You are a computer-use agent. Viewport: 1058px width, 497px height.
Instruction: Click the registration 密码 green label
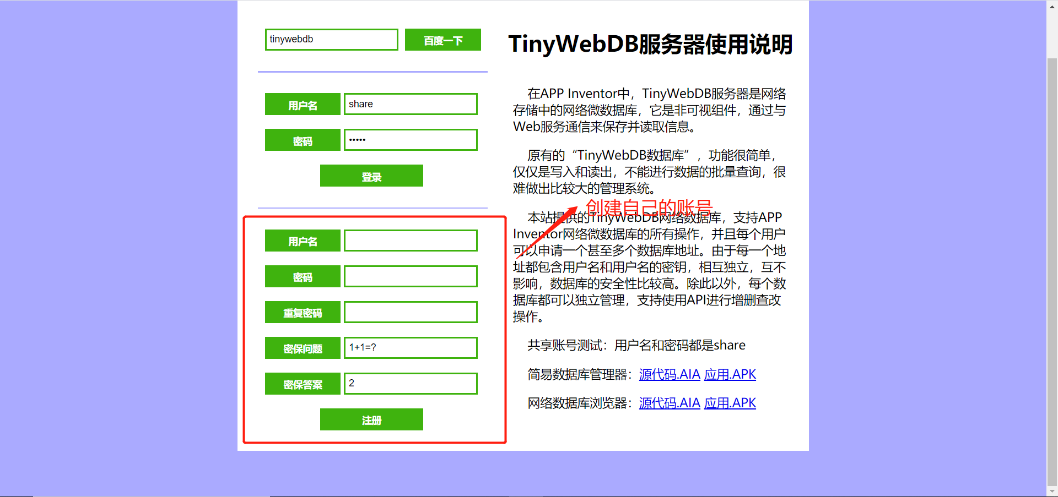303,276
